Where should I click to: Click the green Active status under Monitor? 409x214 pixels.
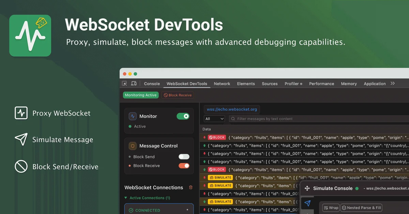coord(137,126)
